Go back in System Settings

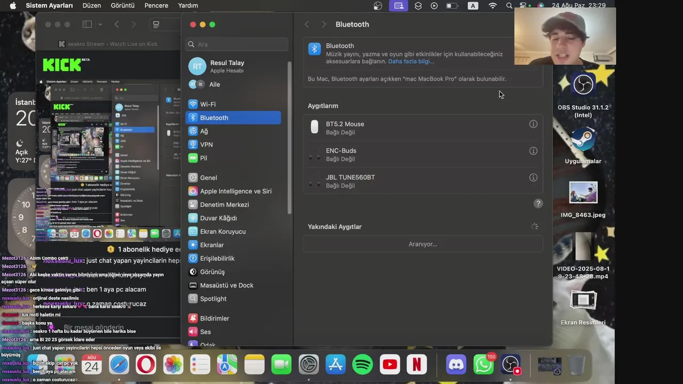[307, 25]
